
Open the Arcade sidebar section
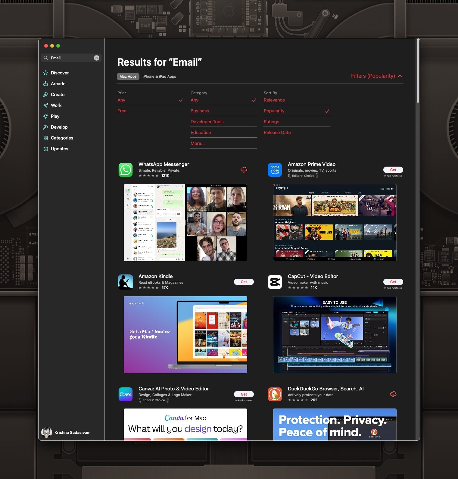pyautogui.click(x=58, y=84)
